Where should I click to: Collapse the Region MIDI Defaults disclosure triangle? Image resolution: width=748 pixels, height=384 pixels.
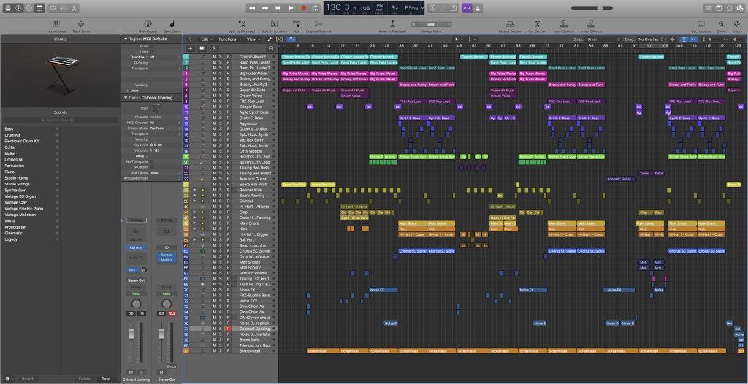pyautogui.click(x=126, y=39)
